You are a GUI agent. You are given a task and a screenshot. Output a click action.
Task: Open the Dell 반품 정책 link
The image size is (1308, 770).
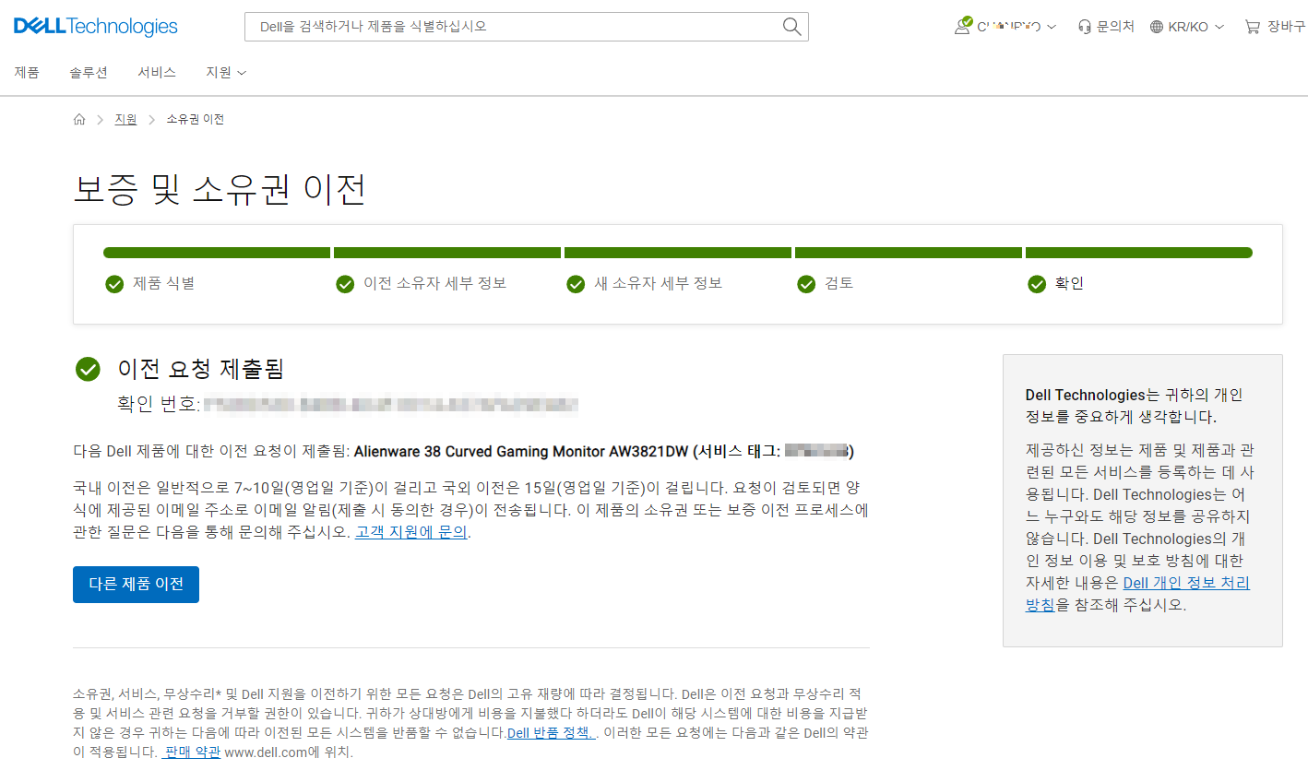click(x=552, y=733)
